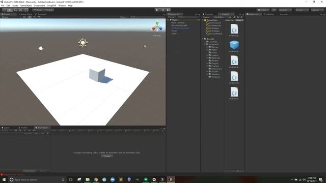Select Directional Light in Hierarchy
This screenshot has height=183, width=326.
click(179, 25)
